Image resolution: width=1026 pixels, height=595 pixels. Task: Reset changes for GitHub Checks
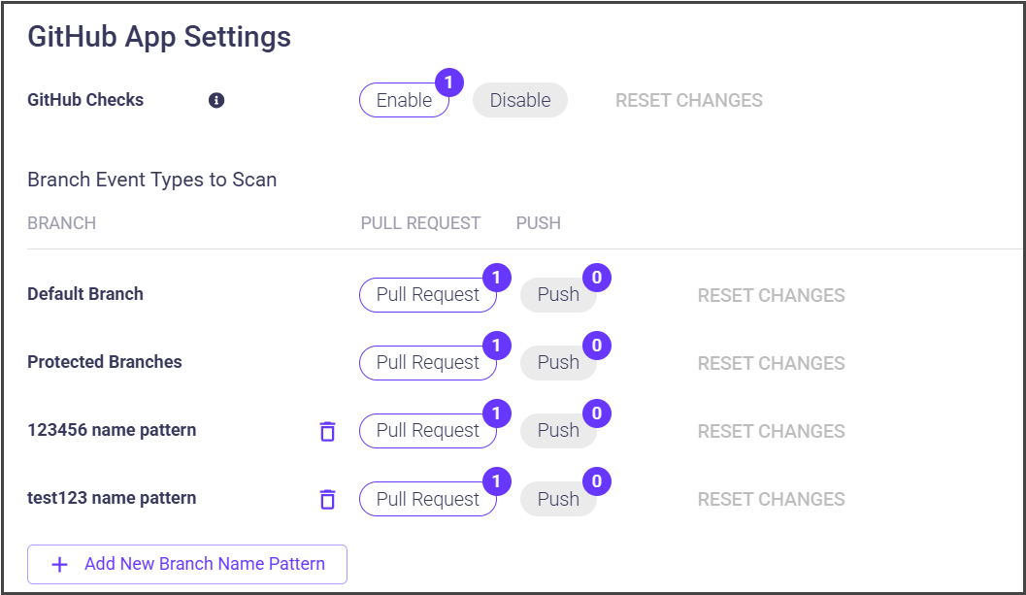[688, 100]
